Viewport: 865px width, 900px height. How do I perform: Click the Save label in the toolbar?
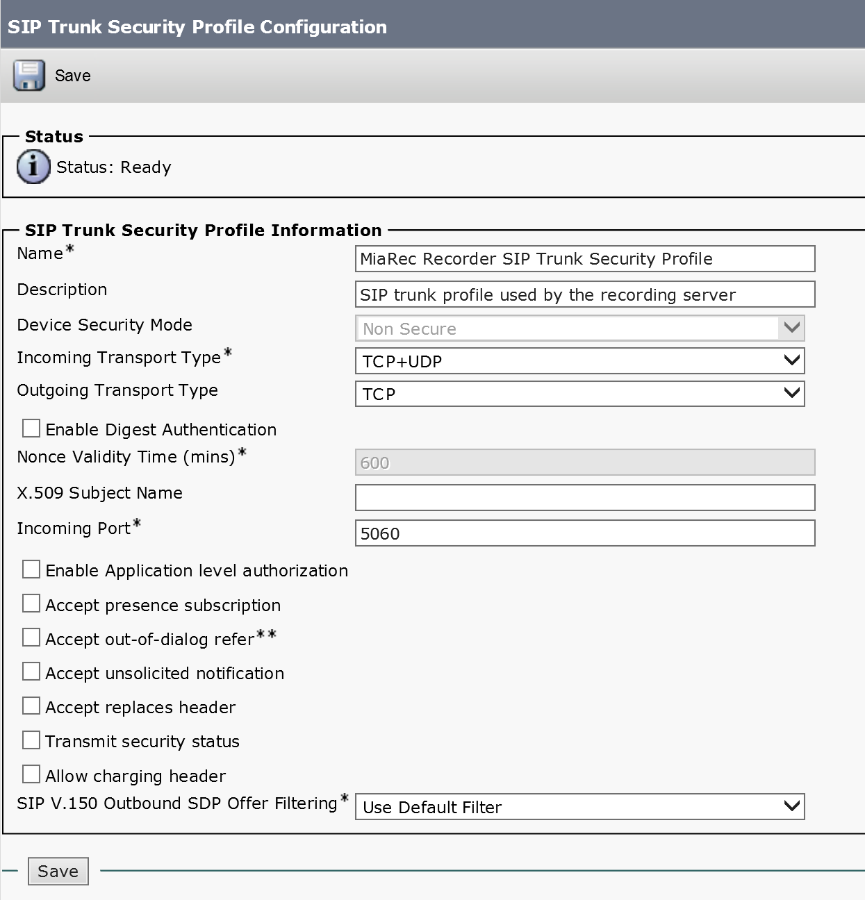click(x=73, y=76)
